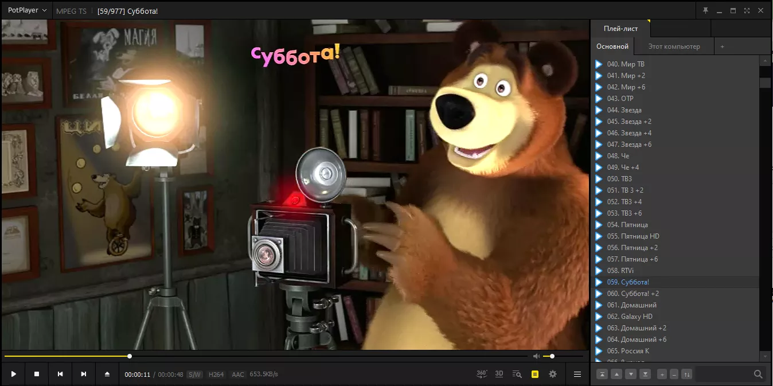Image resolution: width=773 pixels, height=386 pixels.
Task: Select channel 065. Россия К
Action: pyautogui.click(x=675, y=351)
